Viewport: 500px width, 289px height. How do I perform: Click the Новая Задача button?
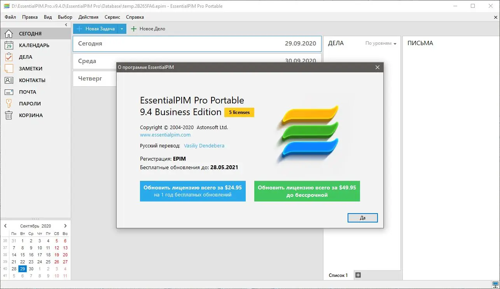[x=95, y=29]
